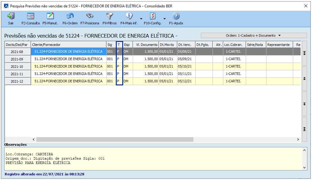Select row button 2021-09
Image resolution: width=312 pixels, height=180 pixels.
[18, 59]
